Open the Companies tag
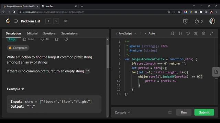 pyautogui.click(x=18, y=48)
